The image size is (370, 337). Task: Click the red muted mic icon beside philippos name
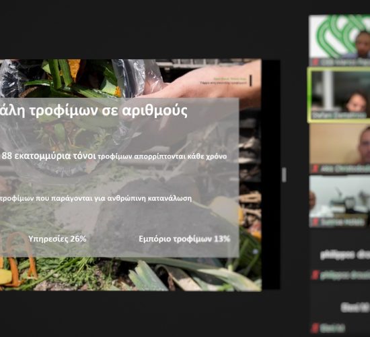[x=315, y=276]
